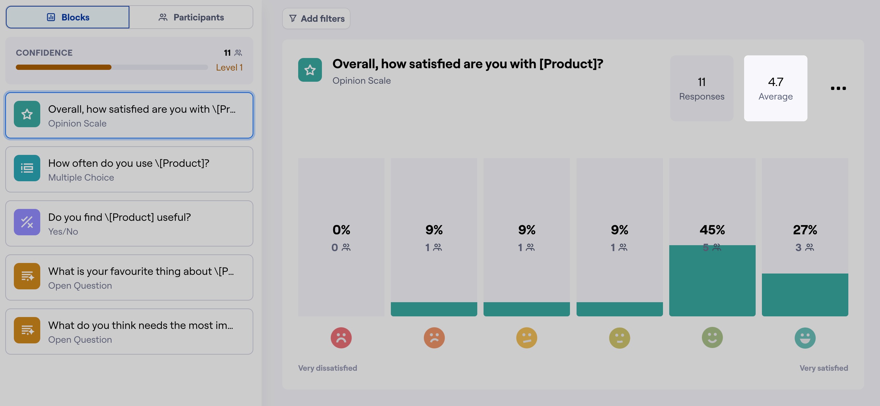Switch to the Participants tab
Image resolution: width=880 pixels, height=406 pixels.
click(191, 17)
